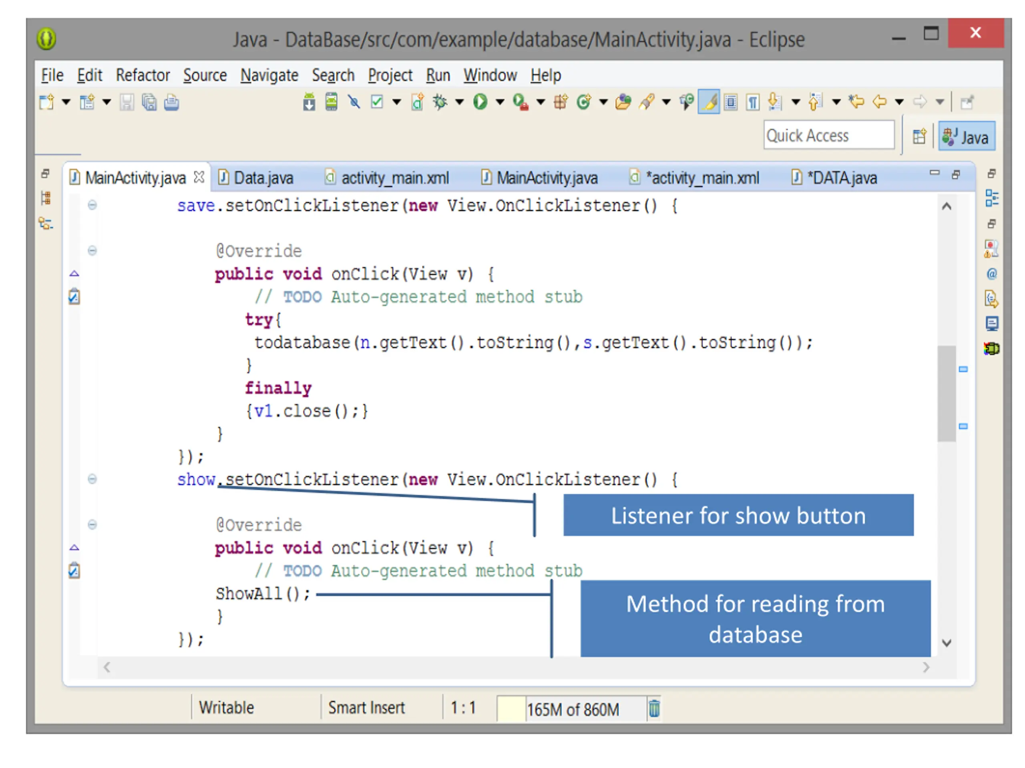Viewport: 1025px width, 768px height.
Task: Click the editor scroll down arrow
Action: pyautogui.click(x=947, y=643)
